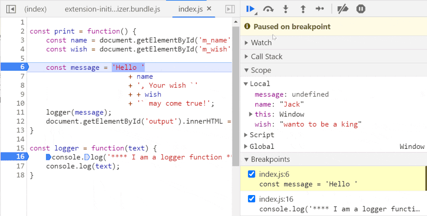Image resolution: width=427 pixels, height=216 pixels.
Task: Click the inline breakpoint marker before log(
Action: 87,157
